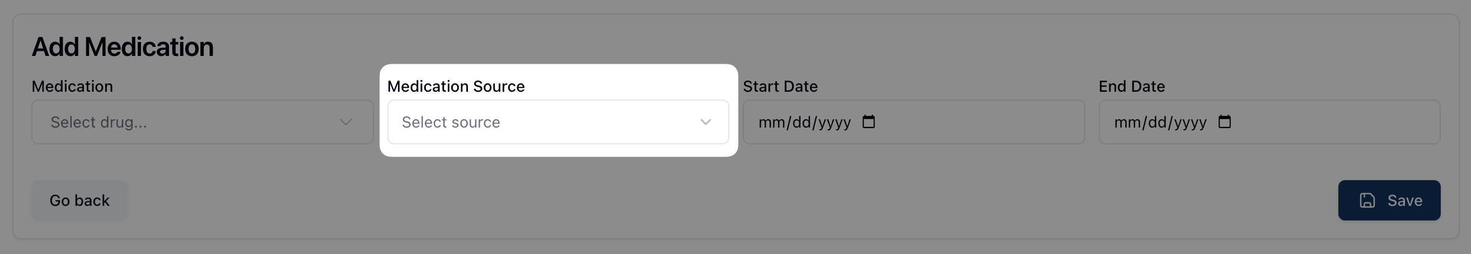Click the Start Date field label

tap(780, 86)
